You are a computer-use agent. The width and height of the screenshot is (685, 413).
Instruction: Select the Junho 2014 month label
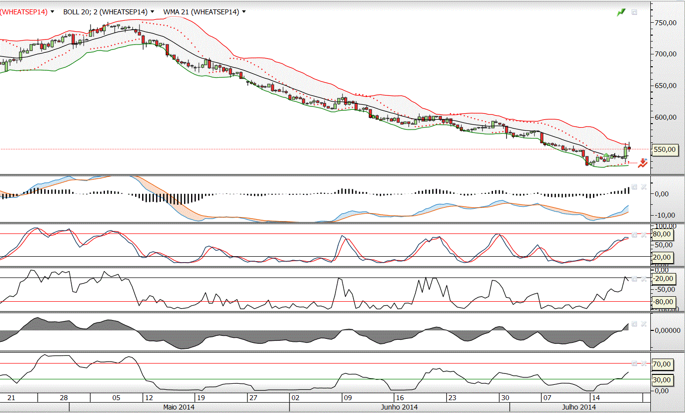tap(399, 407)
